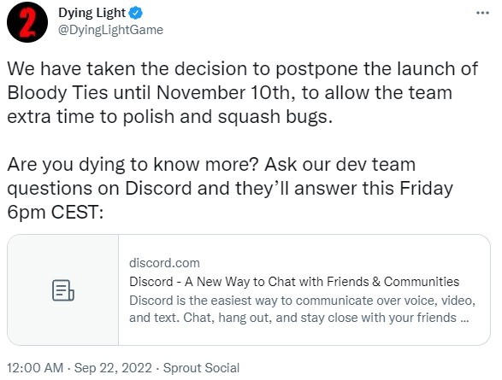Open the @DyingLightGame handle link

(x=111, y=30)
